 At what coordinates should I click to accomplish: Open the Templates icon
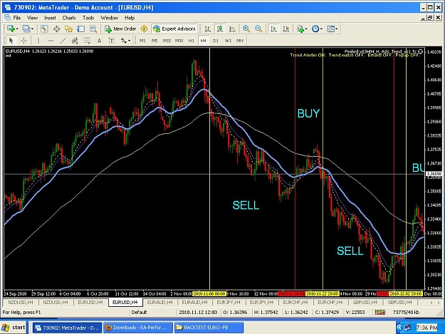(330, 28)
